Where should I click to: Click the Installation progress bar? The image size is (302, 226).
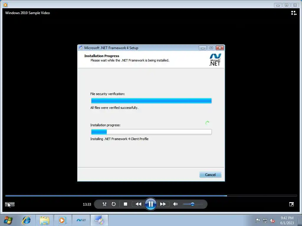151,132
